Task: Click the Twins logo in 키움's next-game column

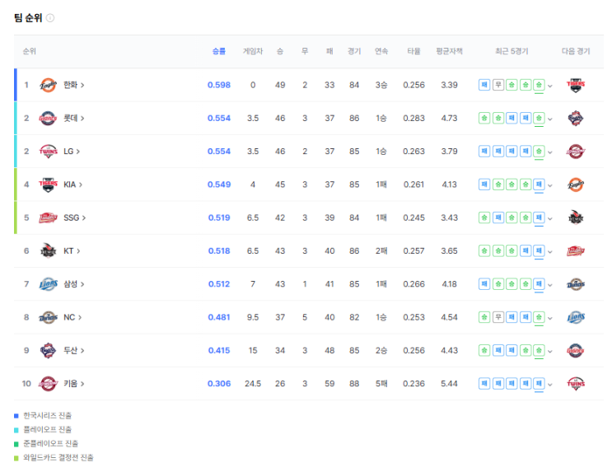Action: [x=576, y=383]
